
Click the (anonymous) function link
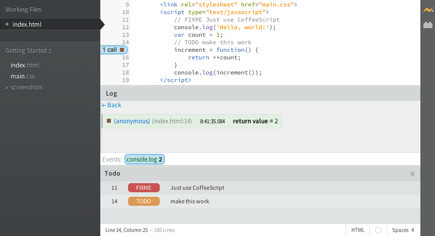pos(132,121)
